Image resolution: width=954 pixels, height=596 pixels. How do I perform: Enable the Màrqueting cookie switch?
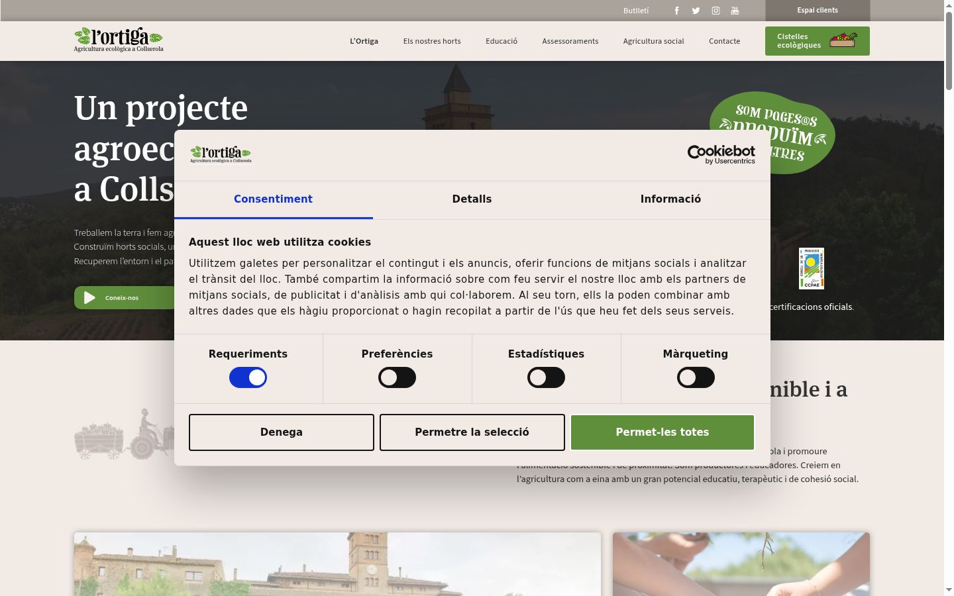point(696,377)
